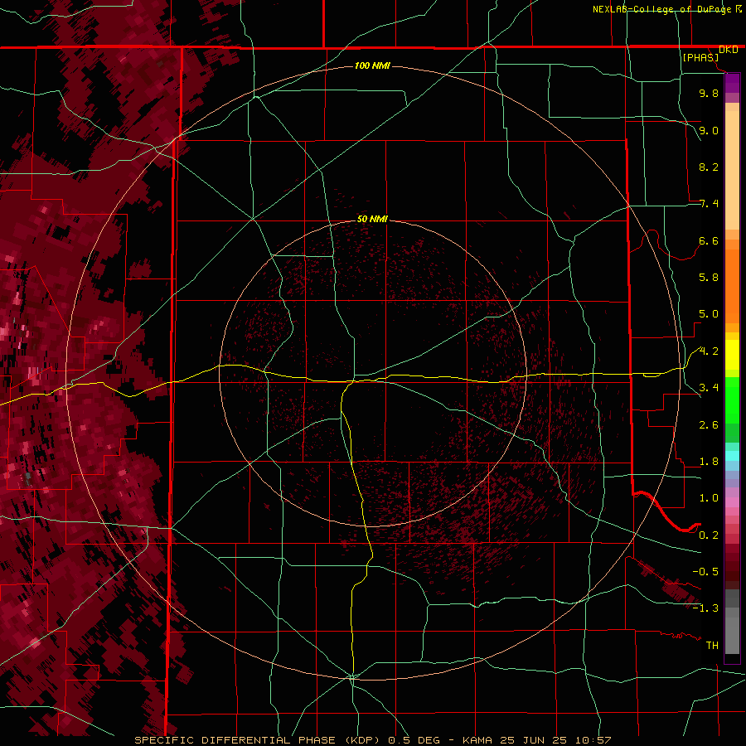Select the -0.5 legend value
Image resolution: width=746 pixels, height=746 pixels.
click(705, 572)
